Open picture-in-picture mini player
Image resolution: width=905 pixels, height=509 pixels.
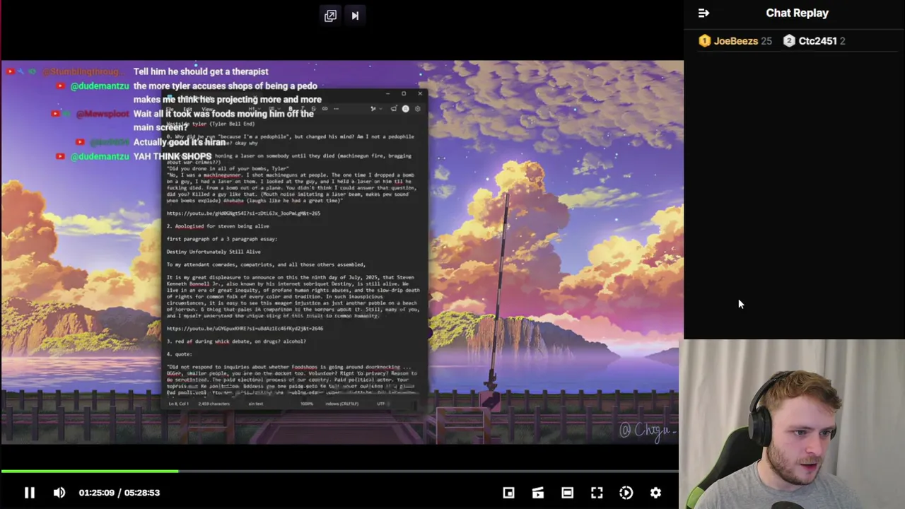(x=508, y=493)
